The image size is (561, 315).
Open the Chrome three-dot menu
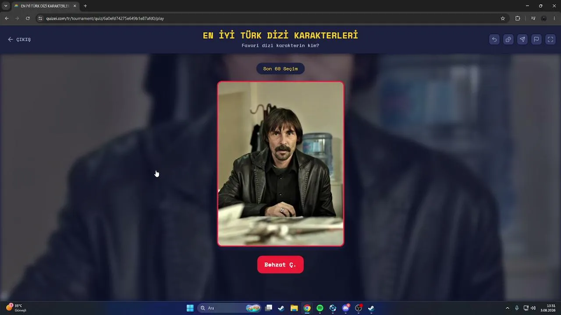pos(554,18)
